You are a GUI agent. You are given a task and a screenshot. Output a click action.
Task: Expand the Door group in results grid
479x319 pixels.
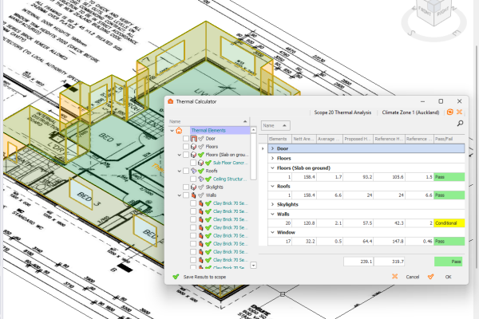coord(272,148)
